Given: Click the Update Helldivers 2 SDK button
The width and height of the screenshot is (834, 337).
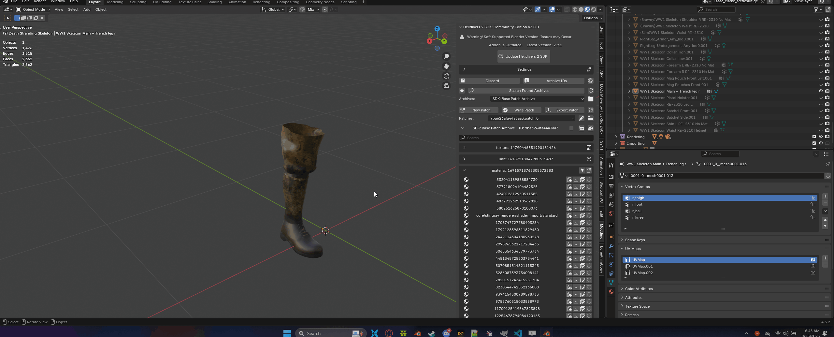Looking at the screenshot, I should coord(524,56).
